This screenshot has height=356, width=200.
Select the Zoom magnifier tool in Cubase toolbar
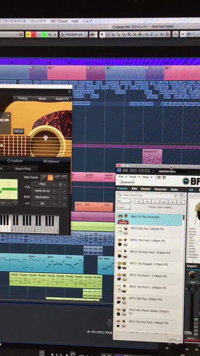(x=129, y=34)
